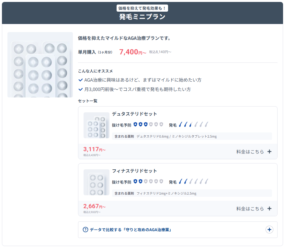Click first shield icon in デュタステリド 抜け毛予防 rating

point(135,124)
